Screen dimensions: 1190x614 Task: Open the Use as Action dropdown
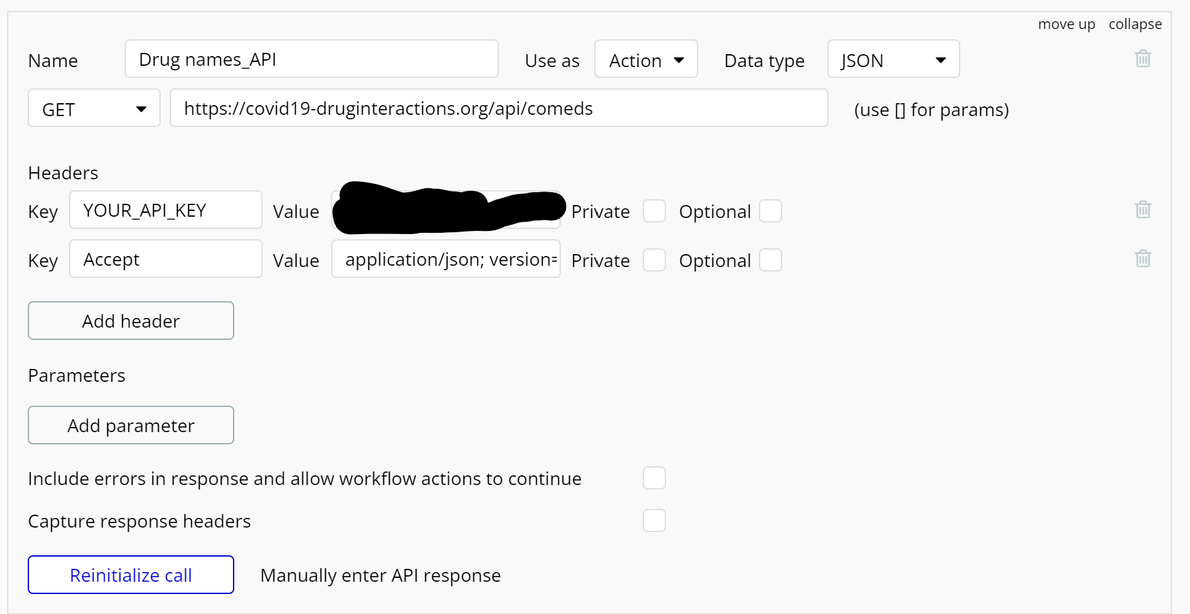tap(646, 59)
